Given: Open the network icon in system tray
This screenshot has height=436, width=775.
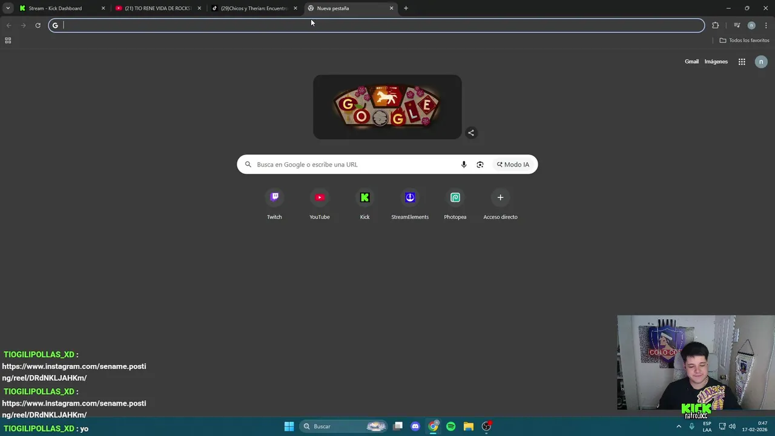Looking at the screenshot, I should coord(722,426).
